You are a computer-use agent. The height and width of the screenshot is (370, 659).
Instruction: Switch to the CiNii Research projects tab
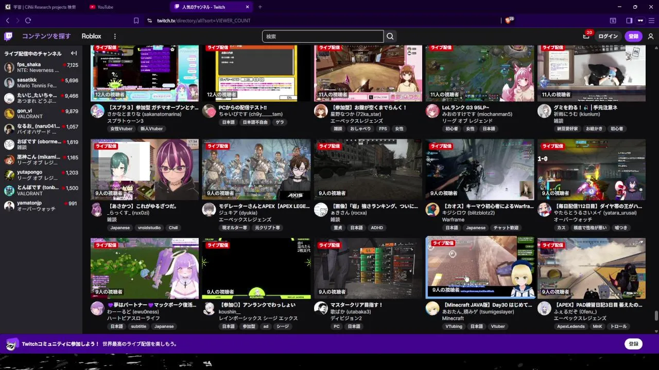click(x=41, y=7)
